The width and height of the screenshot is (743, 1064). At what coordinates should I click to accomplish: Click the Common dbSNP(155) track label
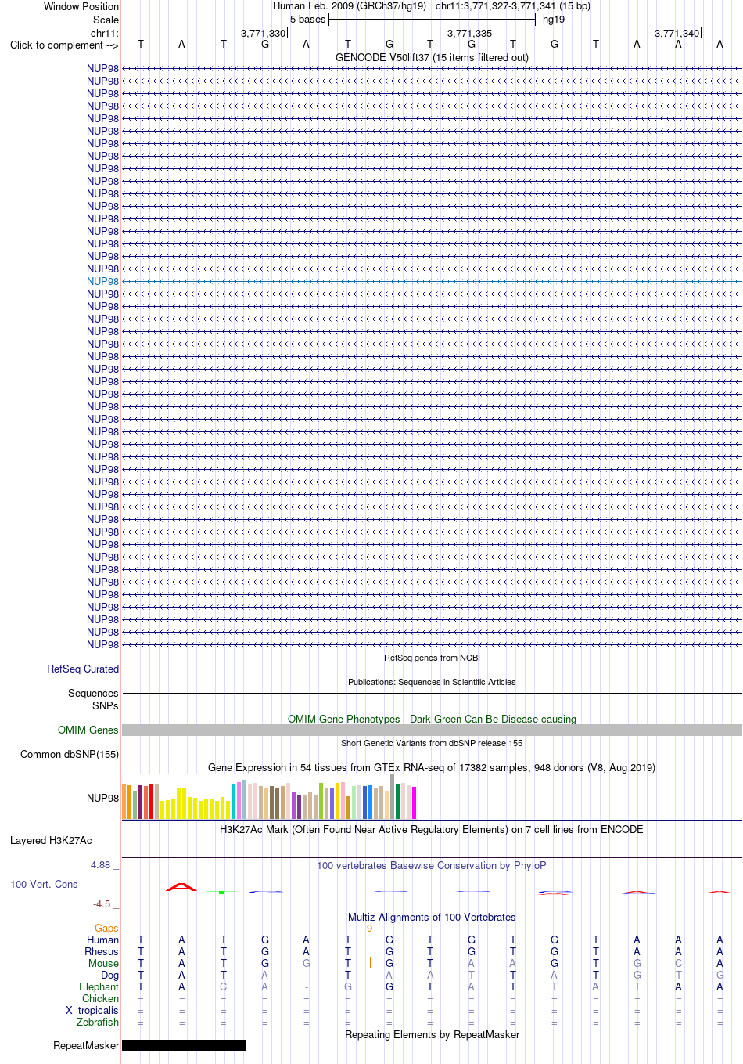point(70,754)
